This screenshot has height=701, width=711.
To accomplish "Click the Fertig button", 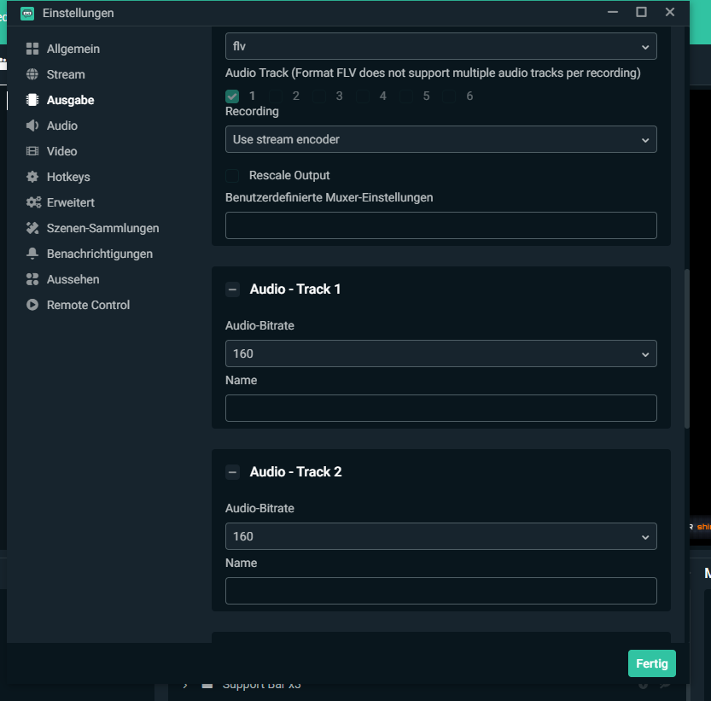I will click(651, 663).
